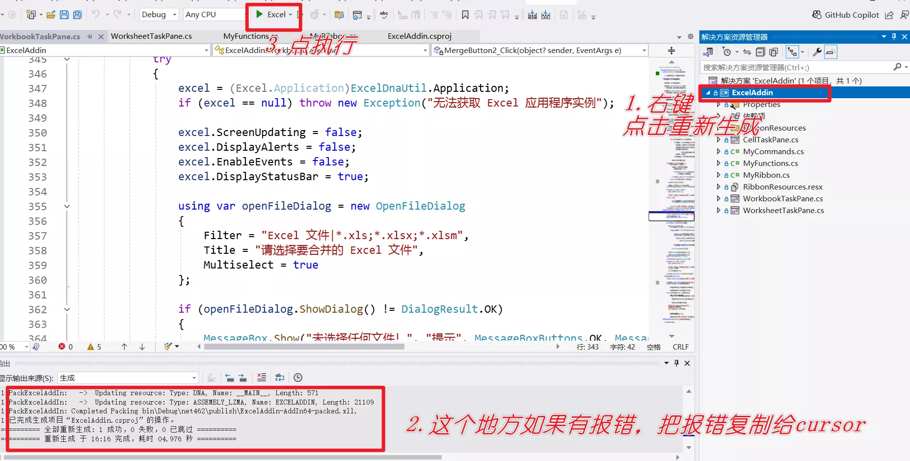Open MyFunctions.cs from Solution Explorer
Screen dimensions: 910x461
tap(770, 163)
